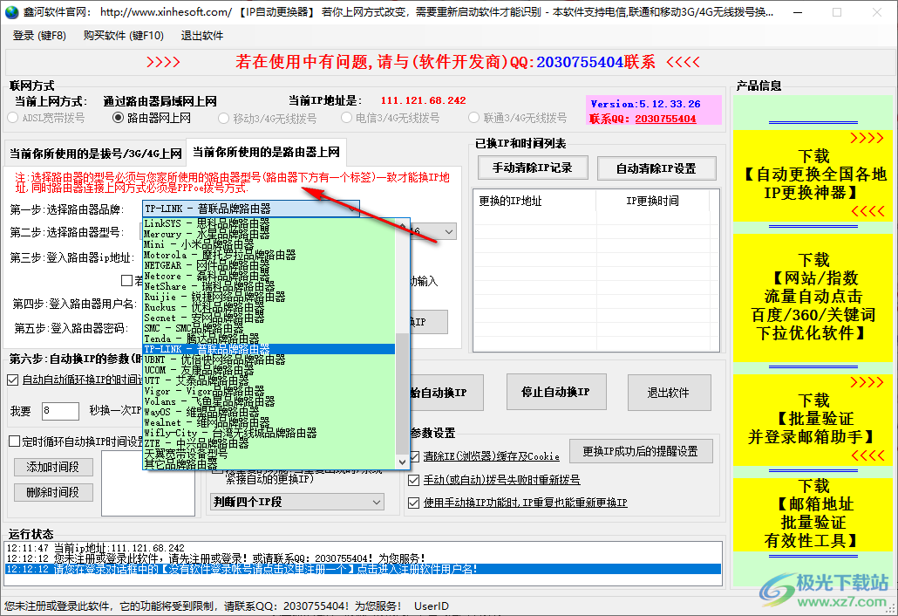Pick Wifly-City 台湾无线城品牌路由器 option
898x616 pixels.
point(269,433)
